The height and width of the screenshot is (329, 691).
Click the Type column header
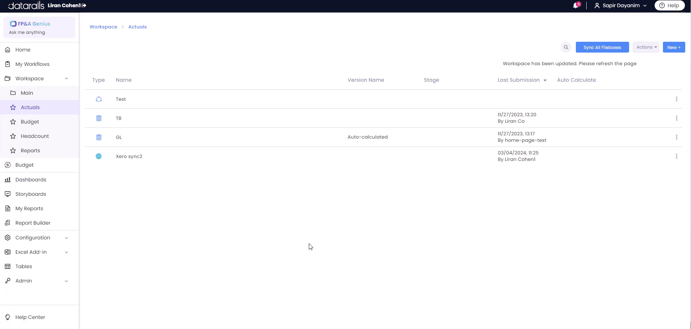point(98,80)
